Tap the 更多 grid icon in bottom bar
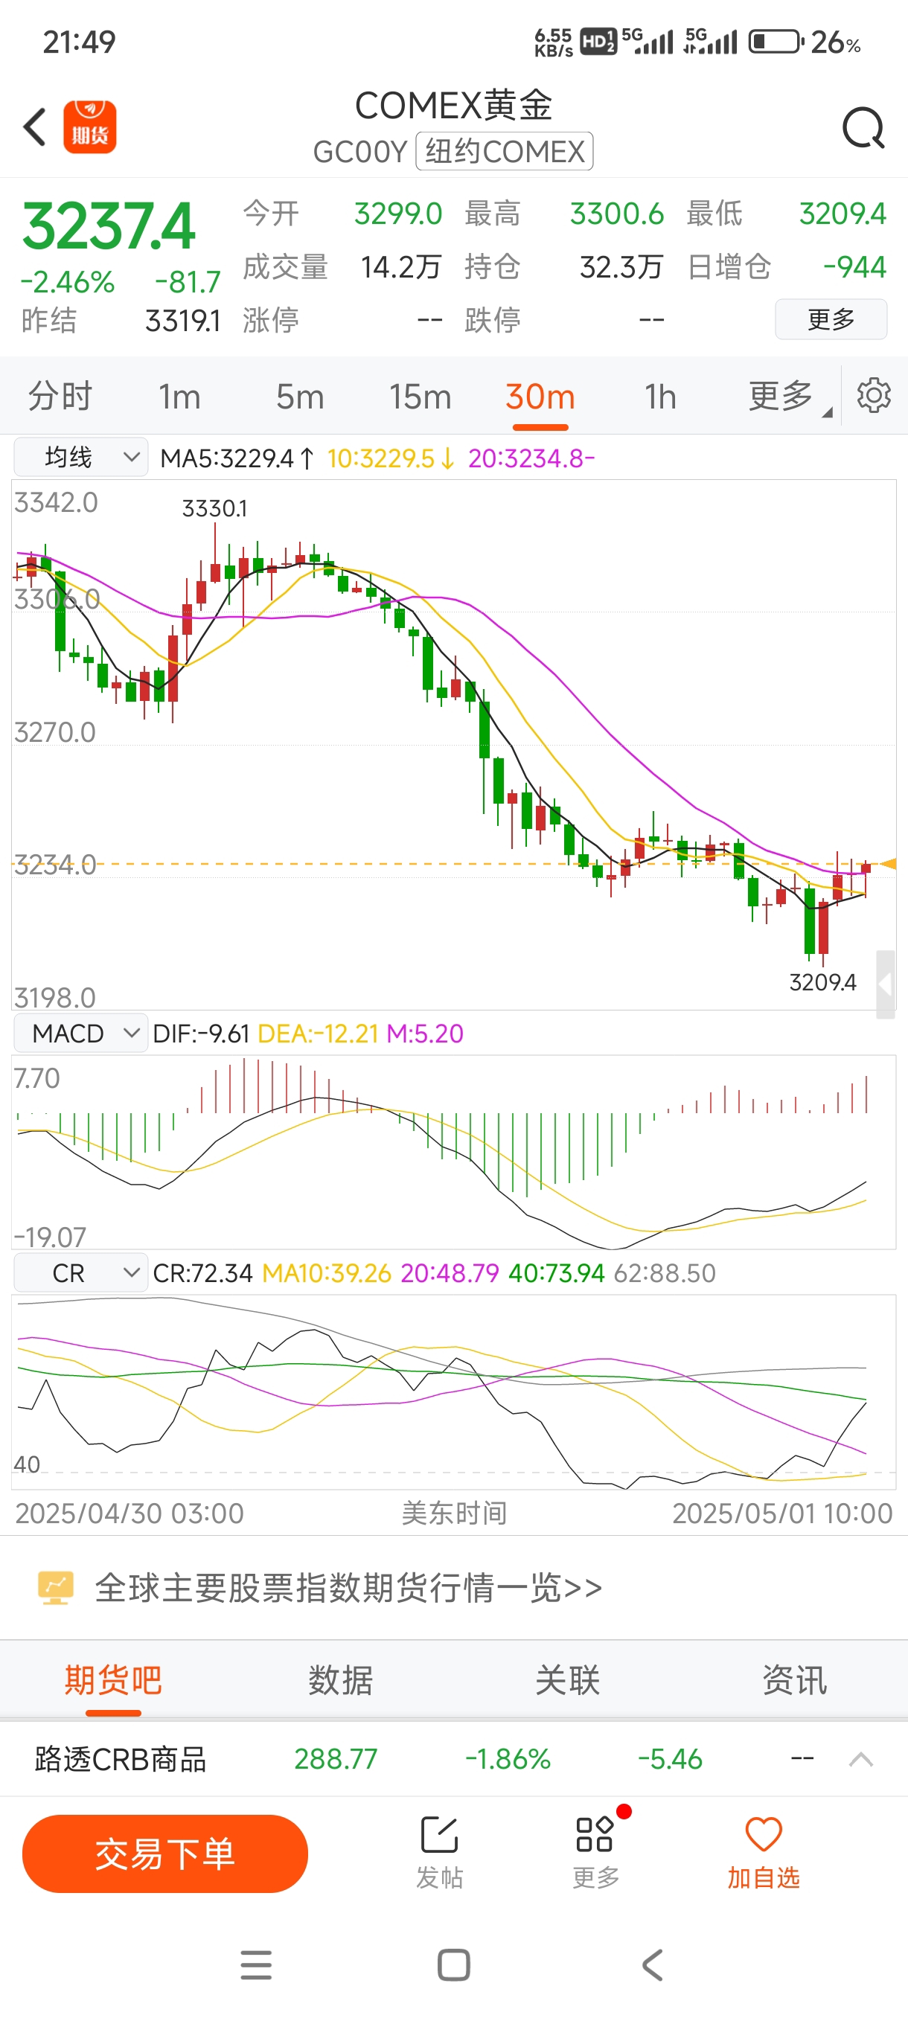 [595, 1835]
